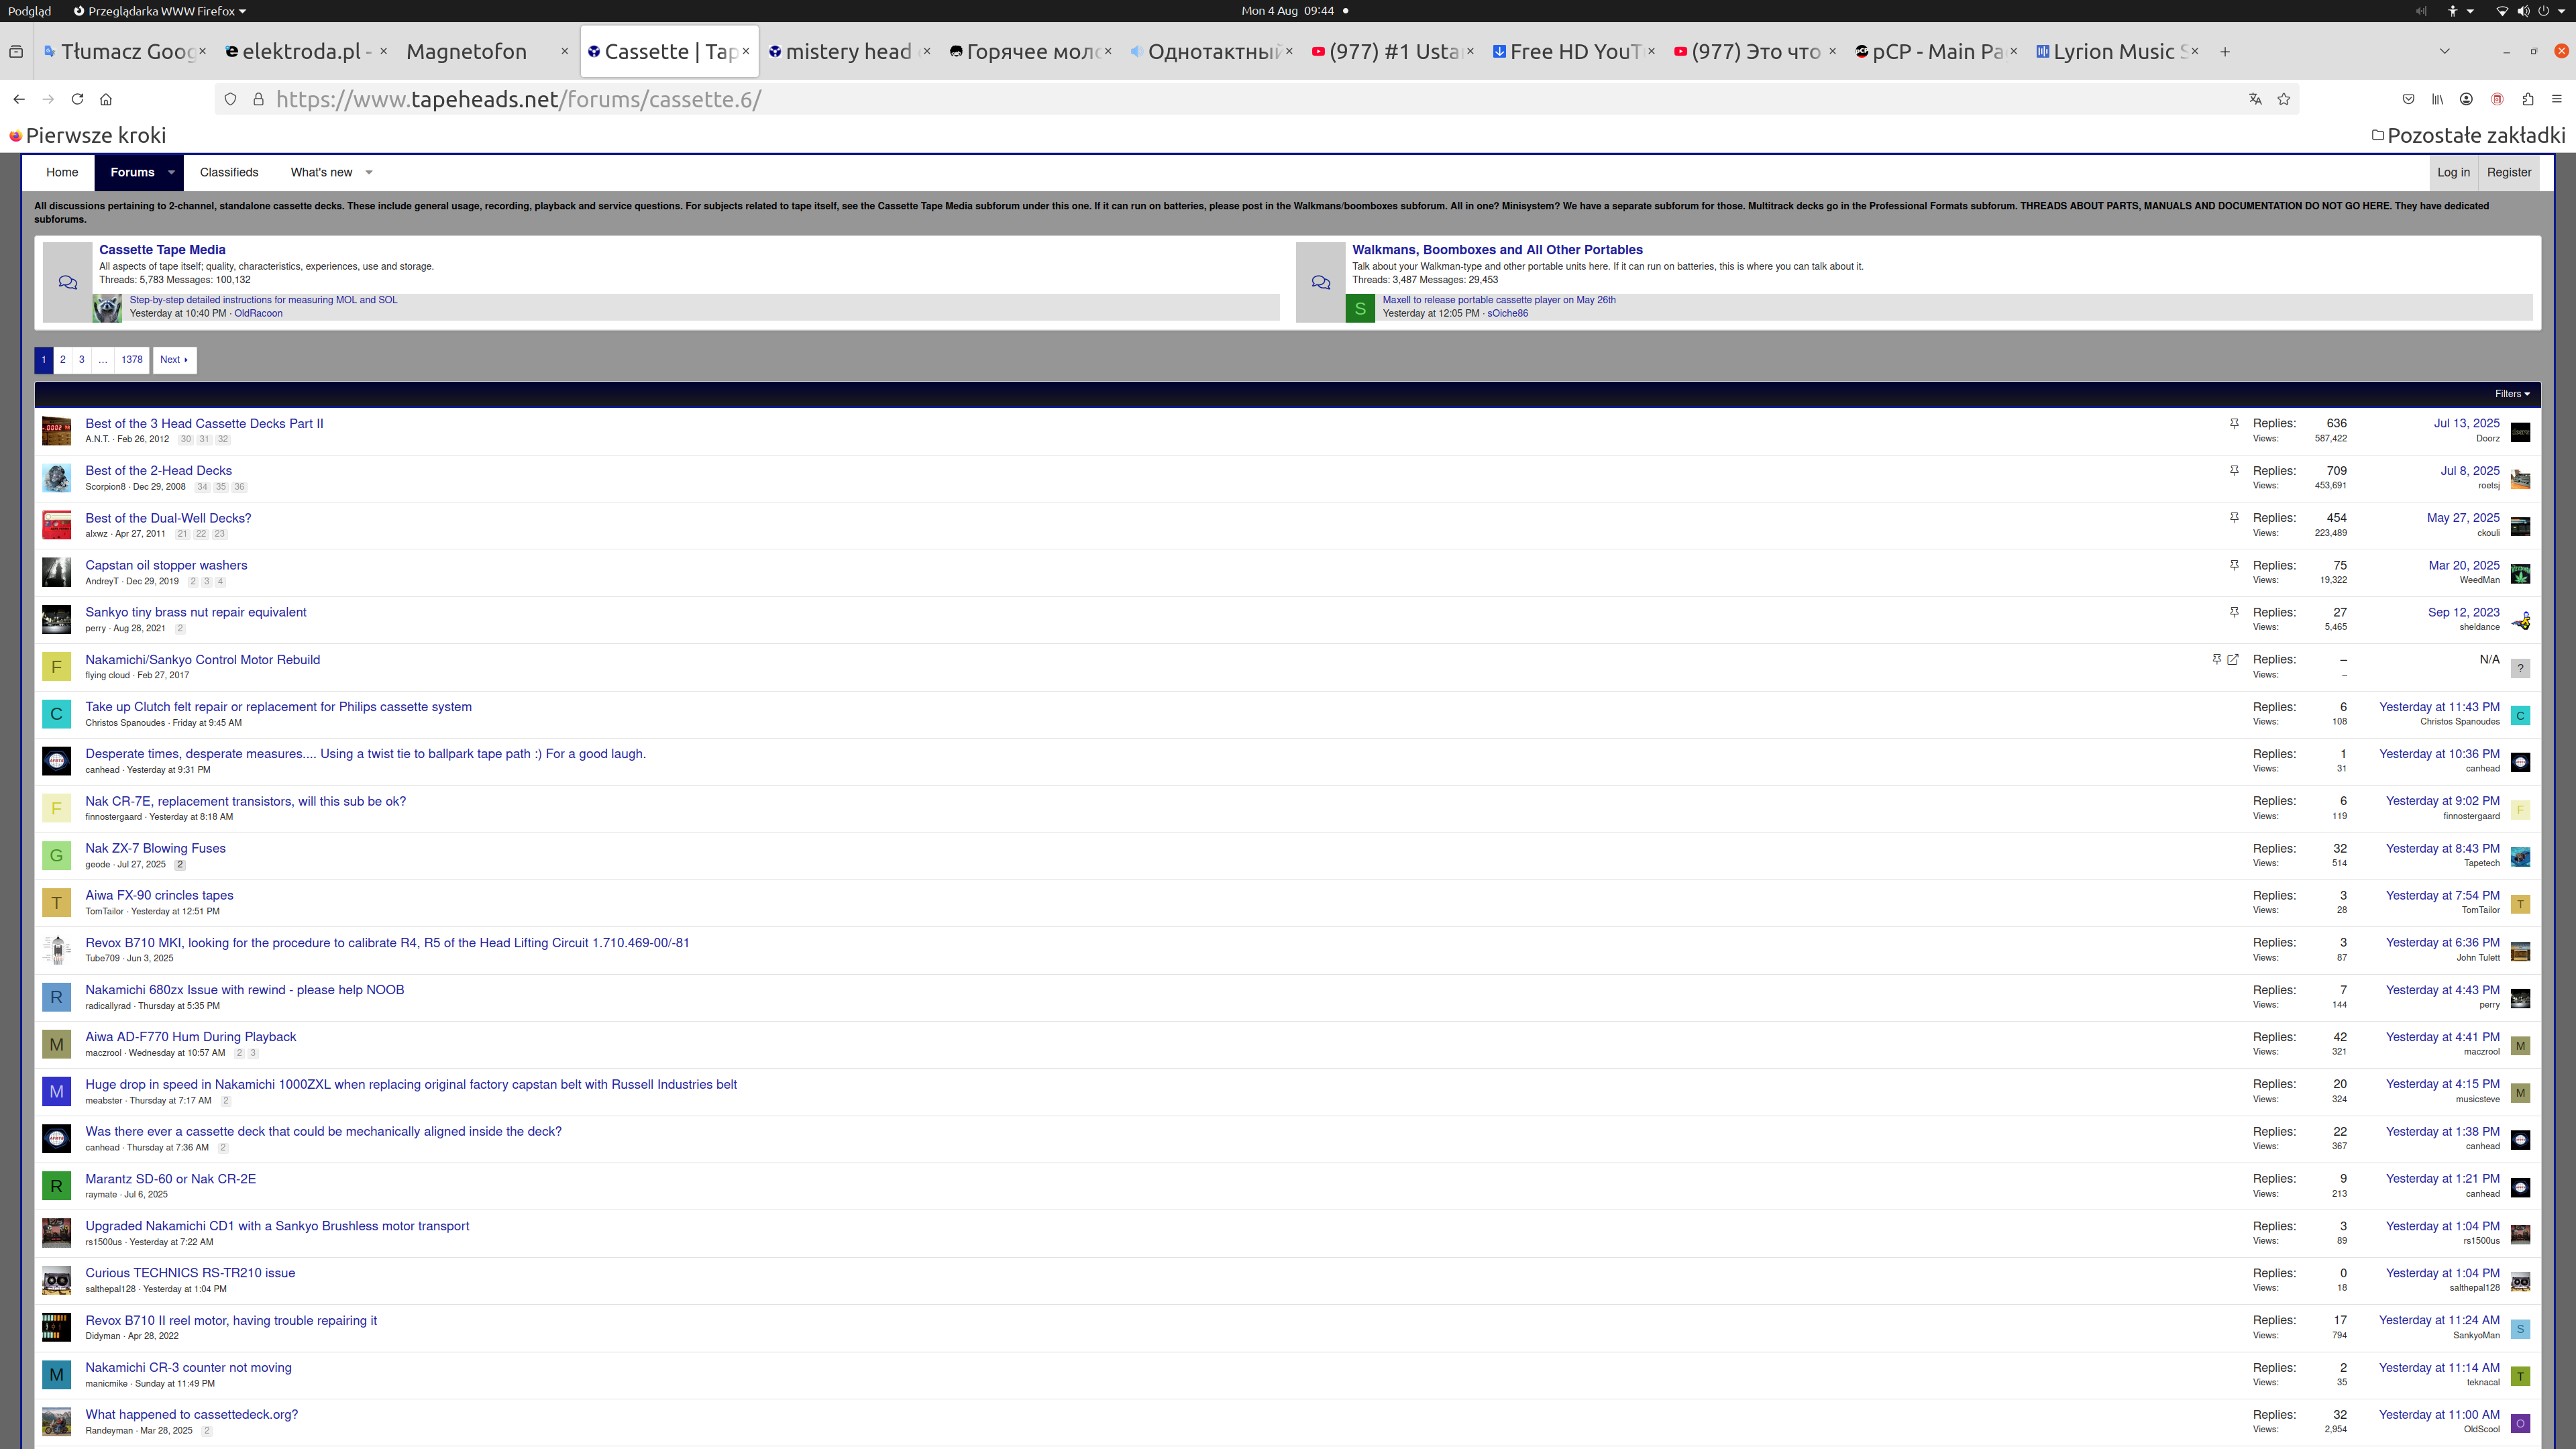Image resolution: width=2576 pixels, height=1449 pixels.
Task: Switch to the pCP - Main Page tab
Action: click(1936, 51)
